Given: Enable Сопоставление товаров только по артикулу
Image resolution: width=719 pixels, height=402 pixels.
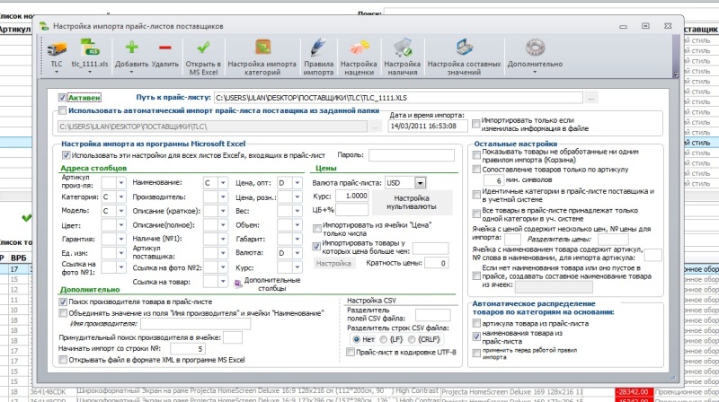Looking at the screenshot, I should coord(476,170).
